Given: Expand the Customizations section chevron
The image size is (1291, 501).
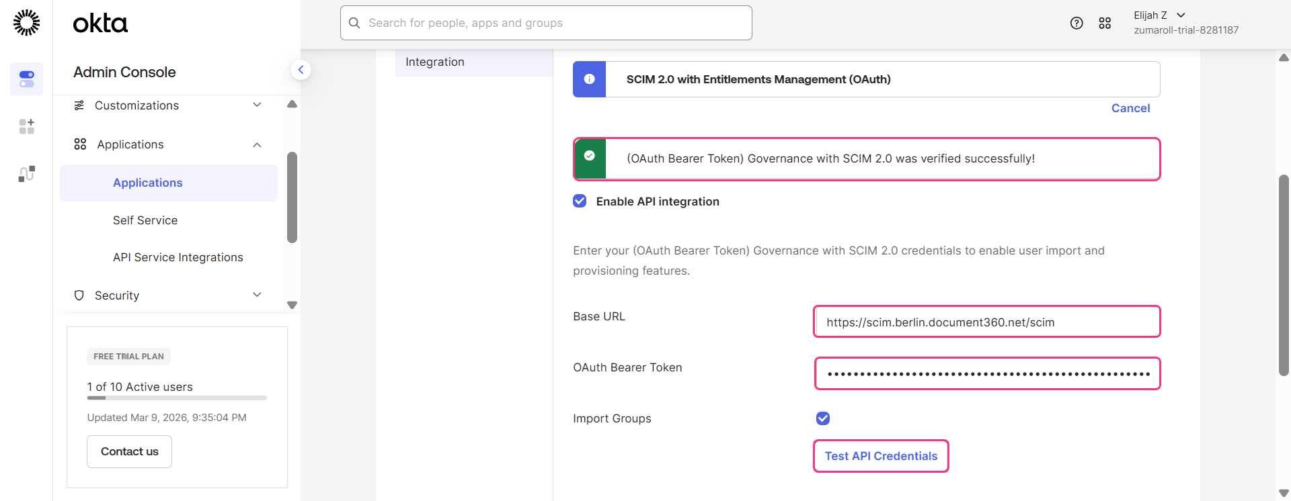Looking at the screenshot, I should (x=257, y=105).
